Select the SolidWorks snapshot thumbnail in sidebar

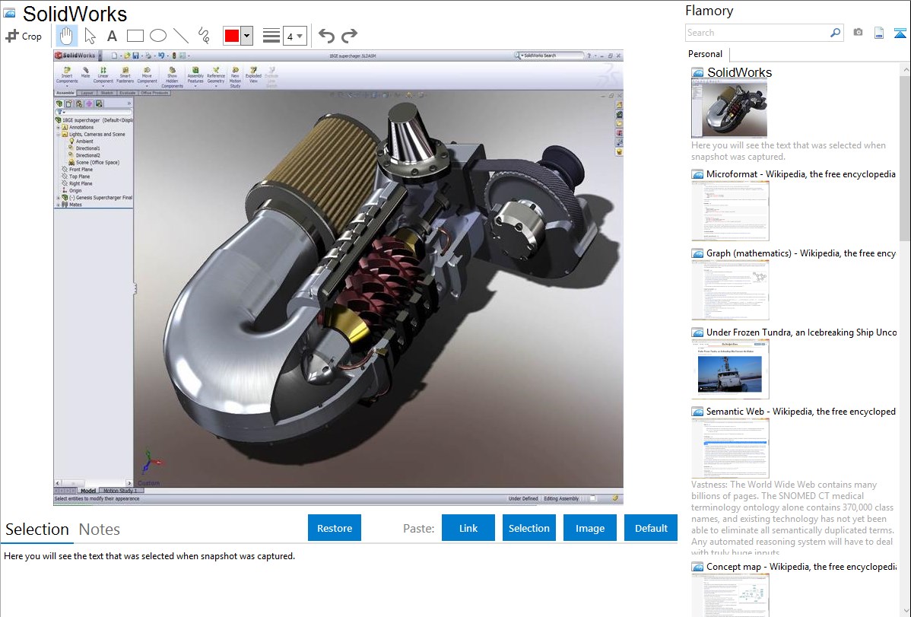(729, 108)
